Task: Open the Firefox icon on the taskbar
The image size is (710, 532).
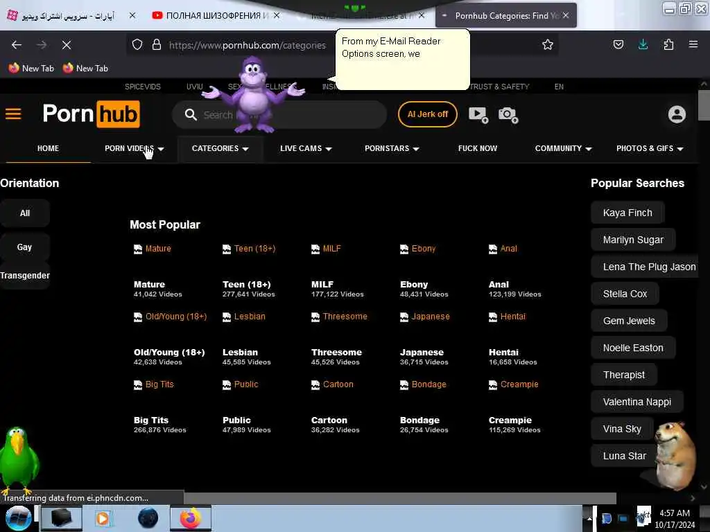Action: (x=191, y=518)
